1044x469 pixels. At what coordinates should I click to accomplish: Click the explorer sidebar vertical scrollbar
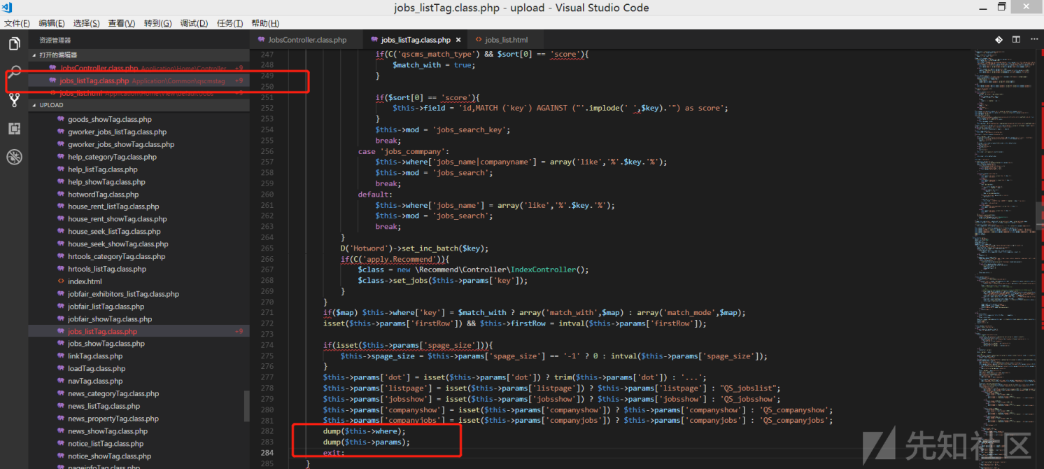(246, 406)
